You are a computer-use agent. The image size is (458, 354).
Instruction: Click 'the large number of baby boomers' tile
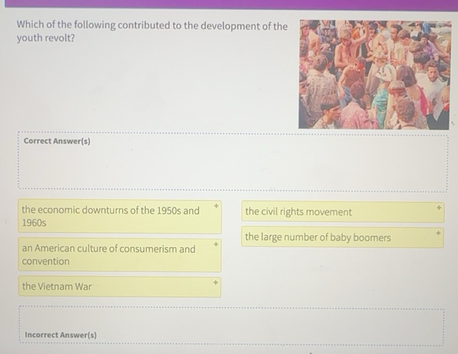(318, 237)
